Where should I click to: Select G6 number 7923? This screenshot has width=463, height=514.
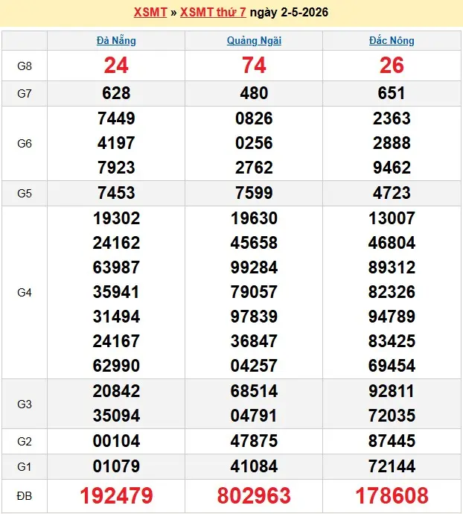[x=116, y=168]
